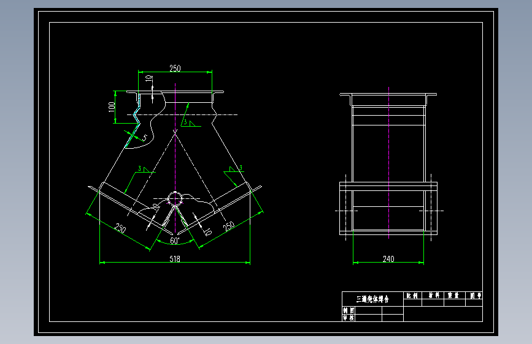This screenshot has height=344, width=532.
Task: Click the empty value cell below "材料"
Action: 433,303
